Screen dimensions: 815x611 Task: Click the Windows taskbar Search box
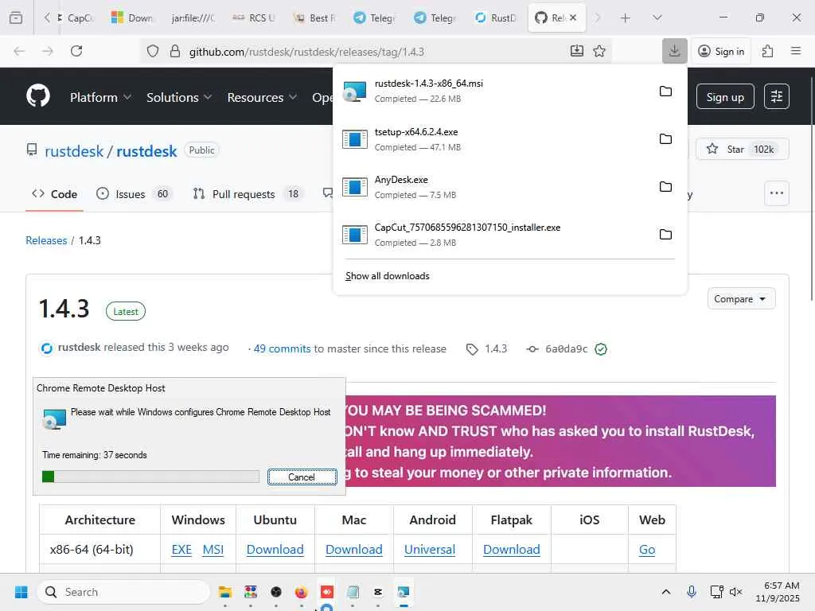tap(123, 592)
